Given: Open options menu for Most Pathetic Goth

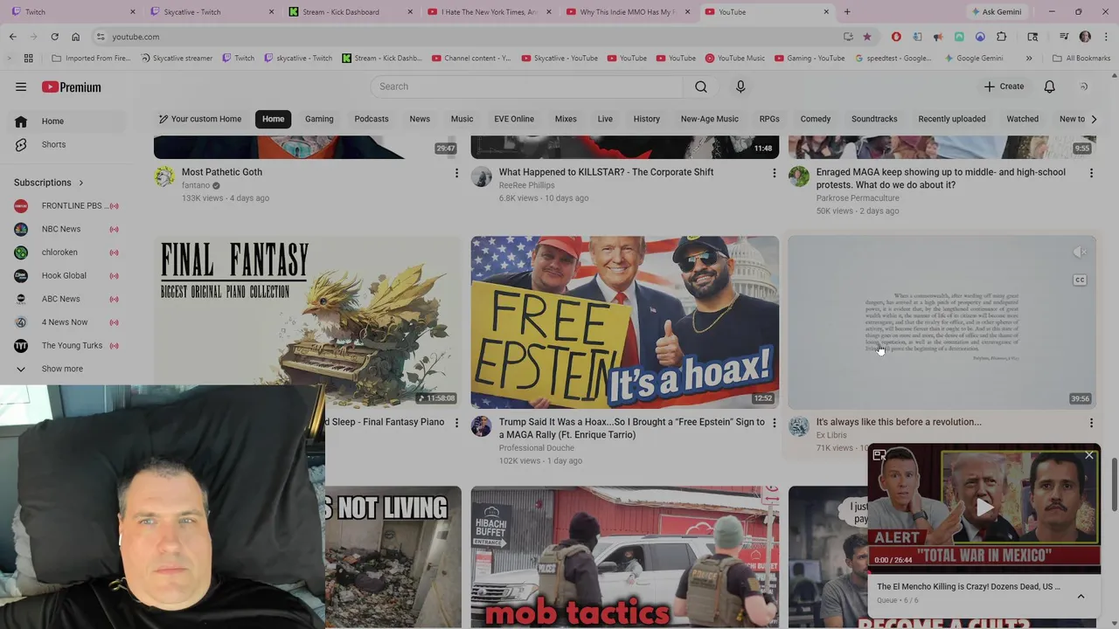Looking at the screenshot, I should [456, 173].
